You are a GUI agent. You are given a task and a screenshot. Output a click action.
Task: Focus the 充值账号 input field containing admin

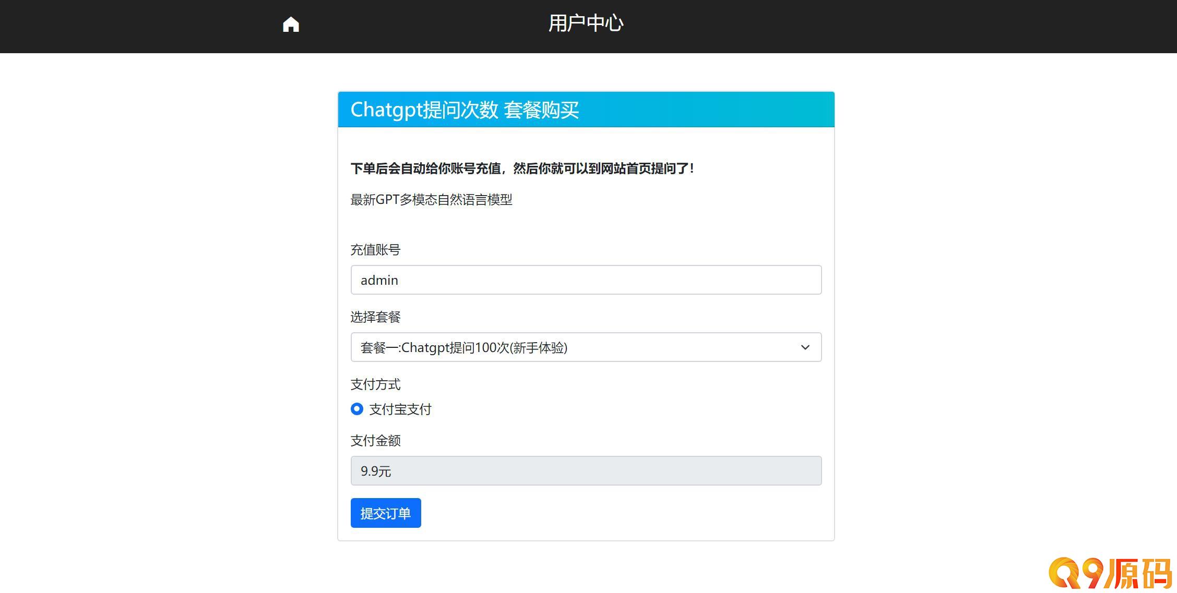(x=586, y=280)
